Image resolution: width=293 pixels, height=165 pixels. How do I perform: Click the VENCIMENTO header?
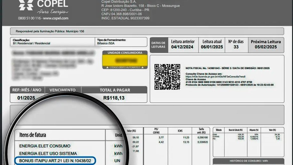[x=62, y=90]
